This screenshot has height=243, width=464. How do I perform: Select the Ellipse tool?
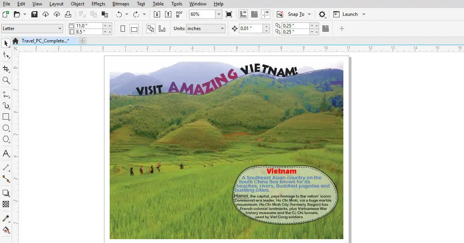point(6,128)
